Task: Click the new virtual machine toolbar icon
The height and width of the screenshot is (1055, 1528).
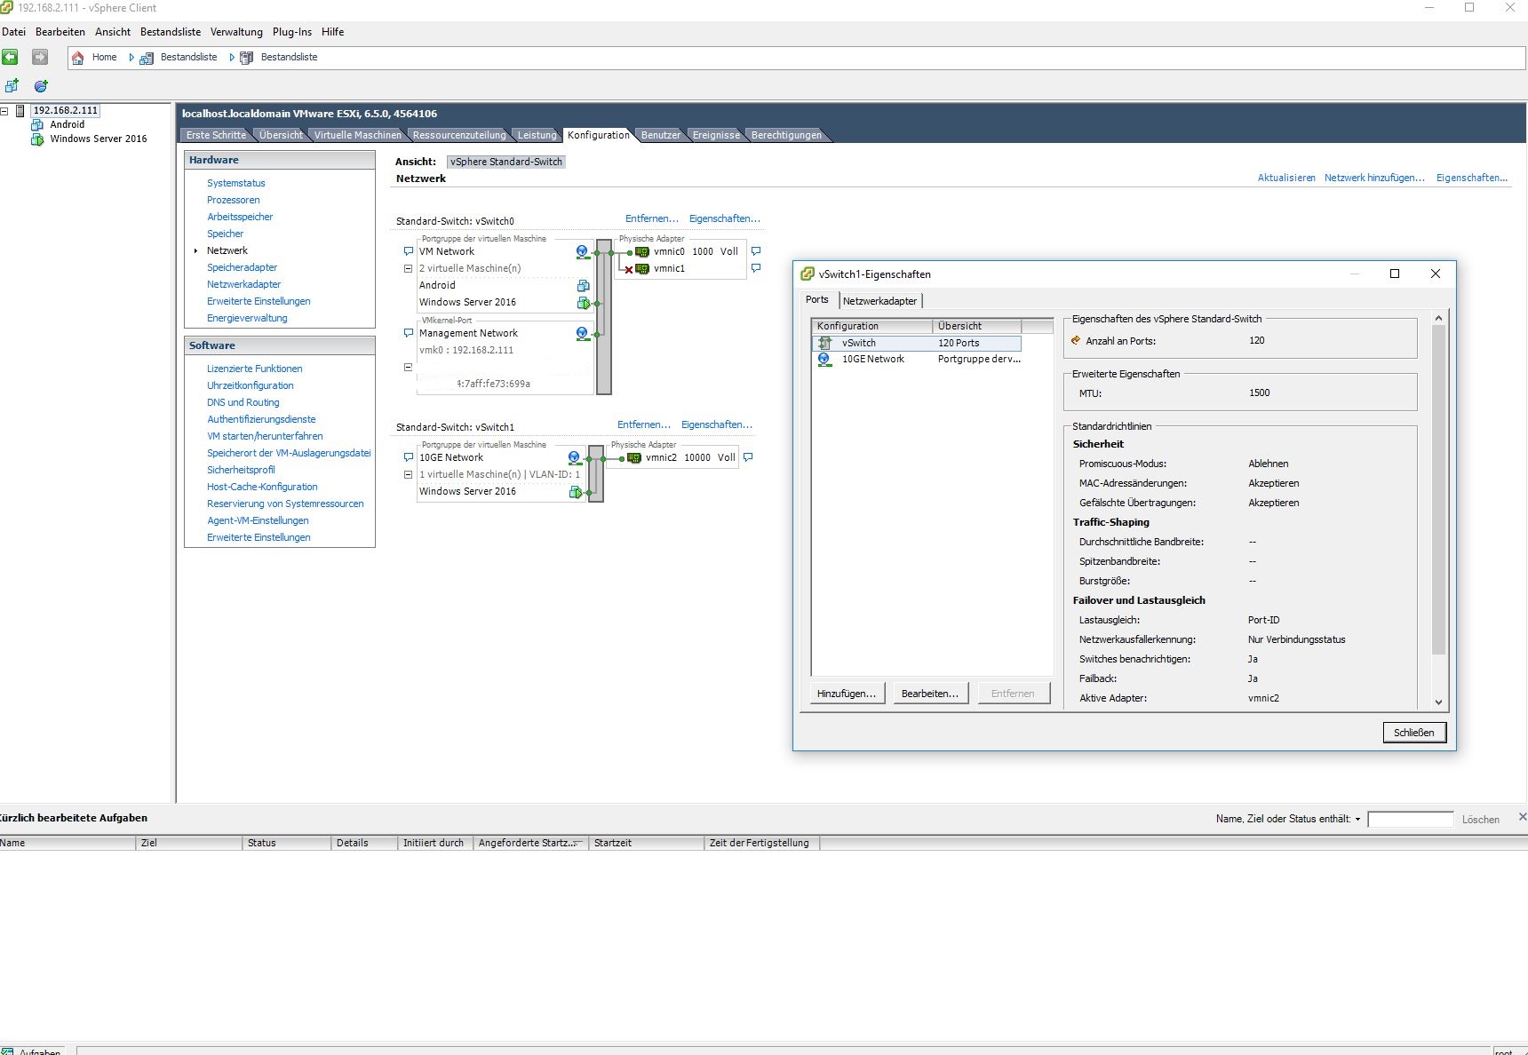Action: point(12,86)
